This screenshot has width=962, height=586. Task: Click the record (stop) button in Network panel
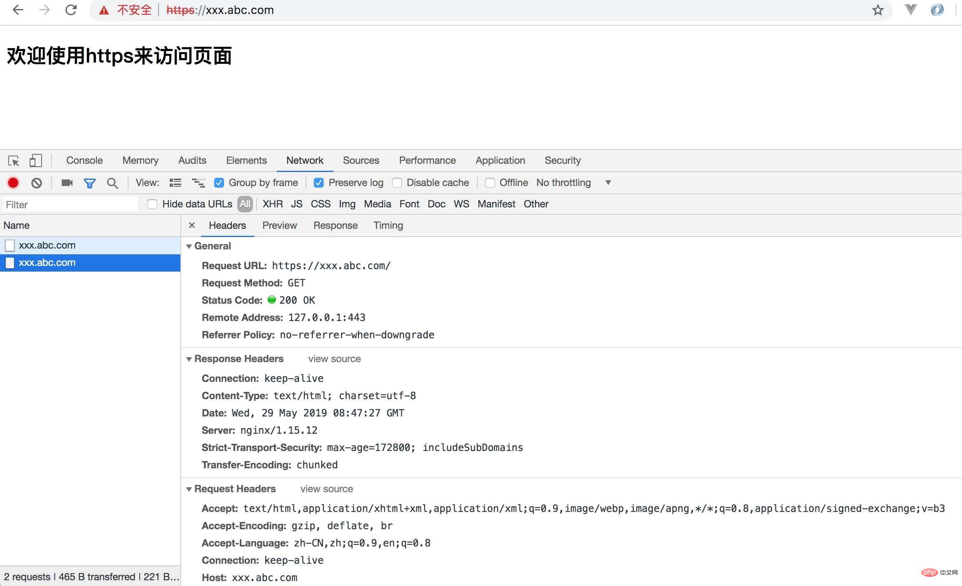(x=13, y=182)
